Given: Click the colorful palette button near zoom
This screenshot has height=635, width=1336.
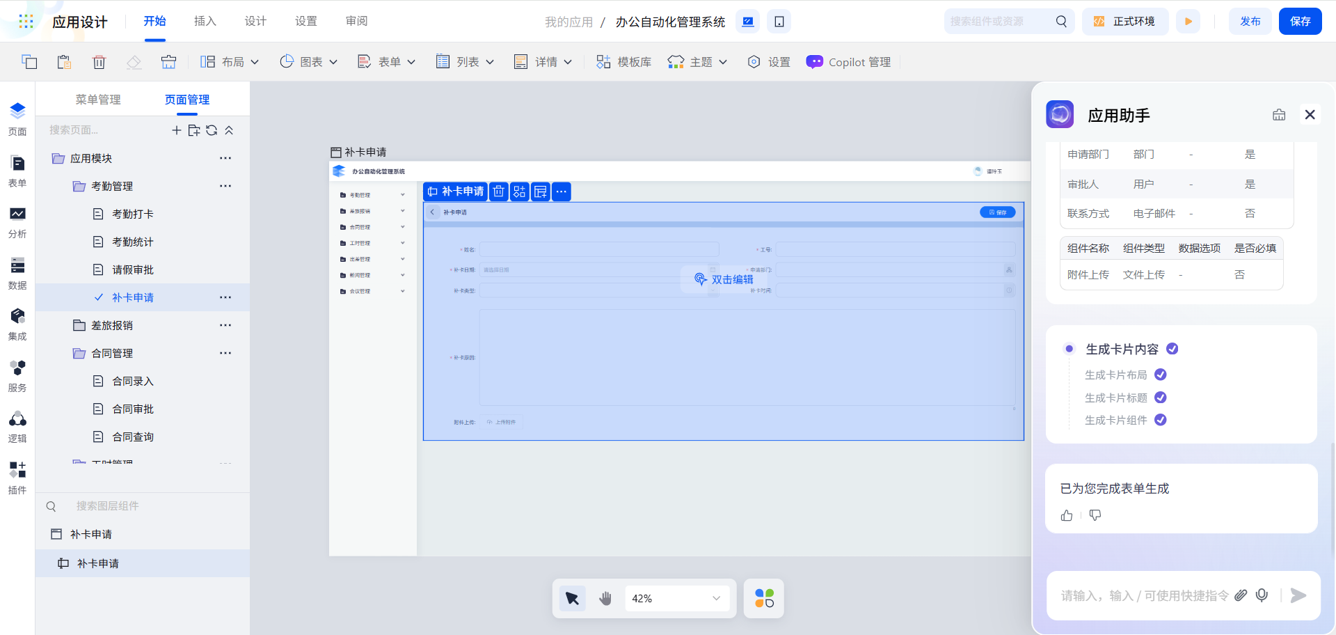Looking at the screenshot, I should click(x=764, y=598).
